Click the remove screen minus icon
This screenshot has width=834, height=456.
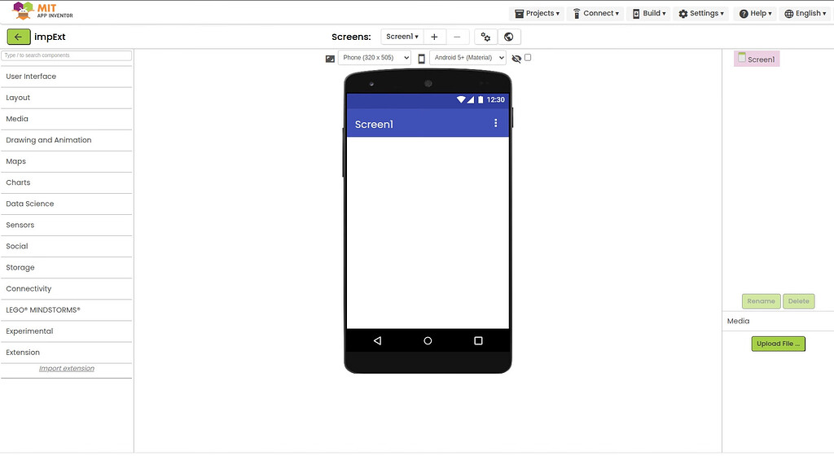pyautogui.click(x=457, y=37)
